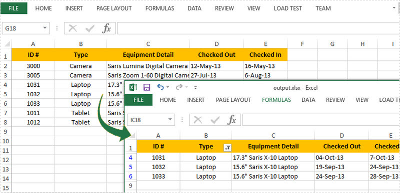Viewport: 400px width, 193px height.
Task: Click the 'Checked In' header in back window
Action: 265,55
